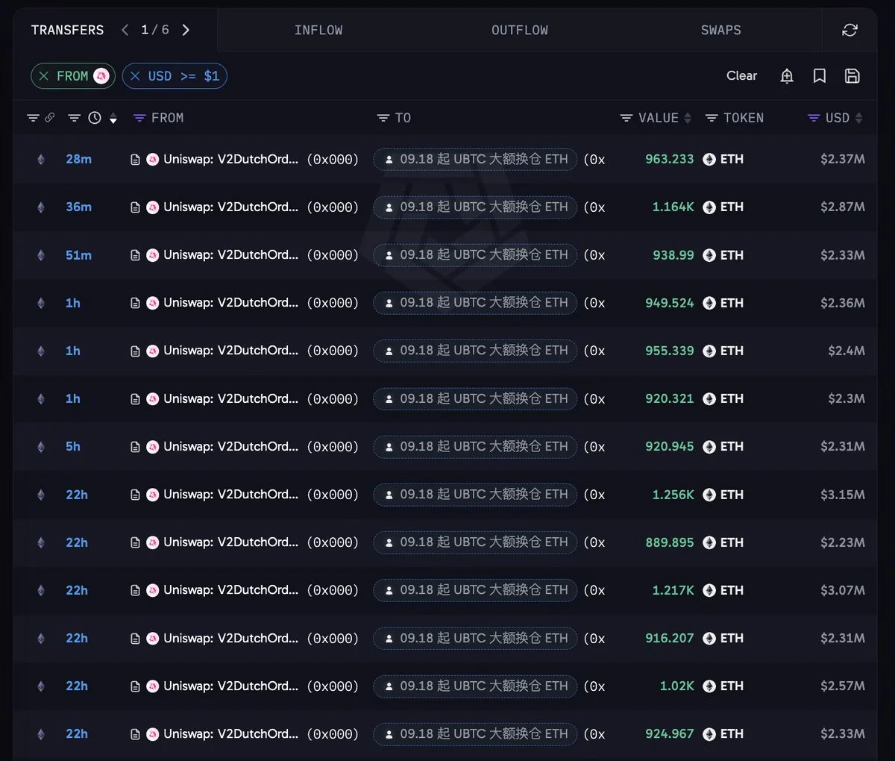The image size is (895, 761).
Task: Click the contract document icon in the 36m row
Action: tap(135, 207)
